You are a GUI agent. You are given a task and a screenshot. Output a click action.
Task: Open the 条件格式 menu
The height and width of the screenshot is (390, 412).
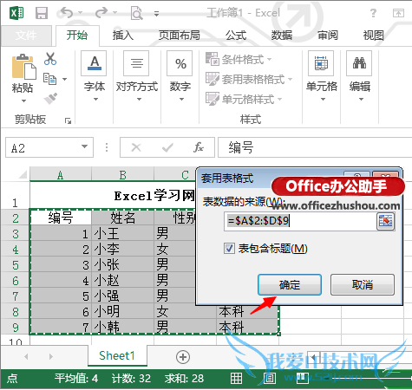coord(239,60)
